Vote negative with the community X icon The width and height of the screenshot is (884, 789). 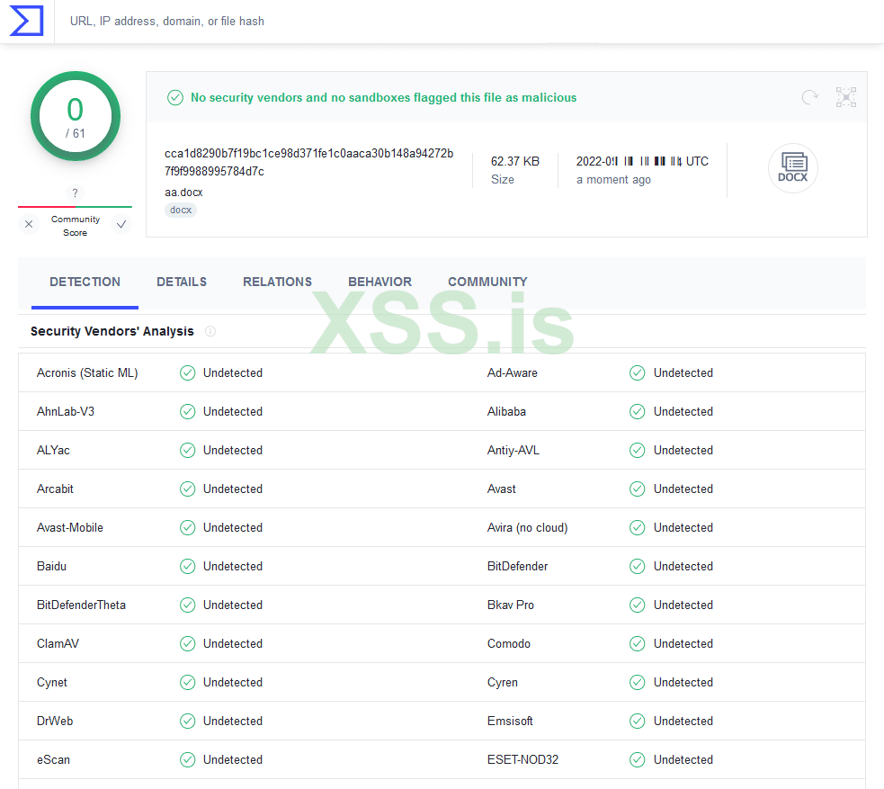29,224
